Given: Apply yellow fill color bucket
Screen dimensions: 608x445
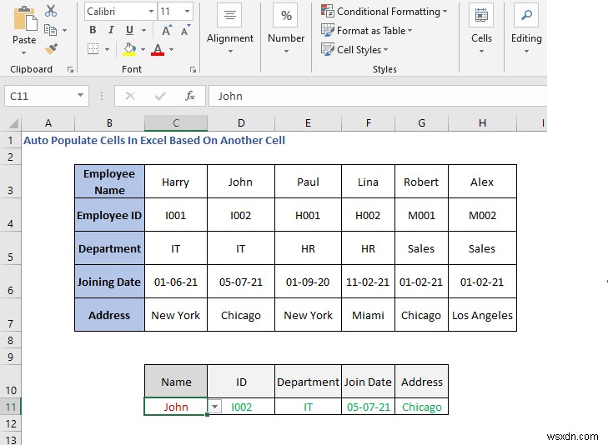Looking at the screenshot, I should pos(129,49).
